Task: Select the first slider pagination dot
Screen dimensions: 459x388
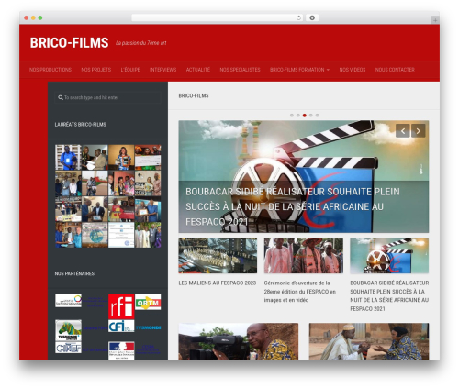Action: point(292,116)
